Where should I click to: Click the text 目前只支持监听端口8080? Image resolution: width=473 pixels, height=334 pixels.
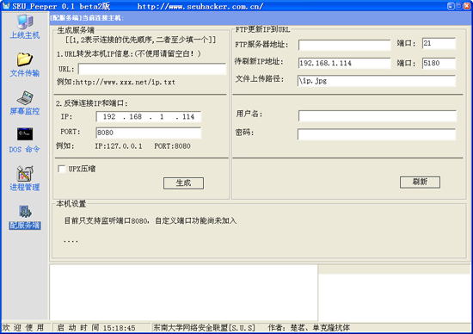pos(106,220)
